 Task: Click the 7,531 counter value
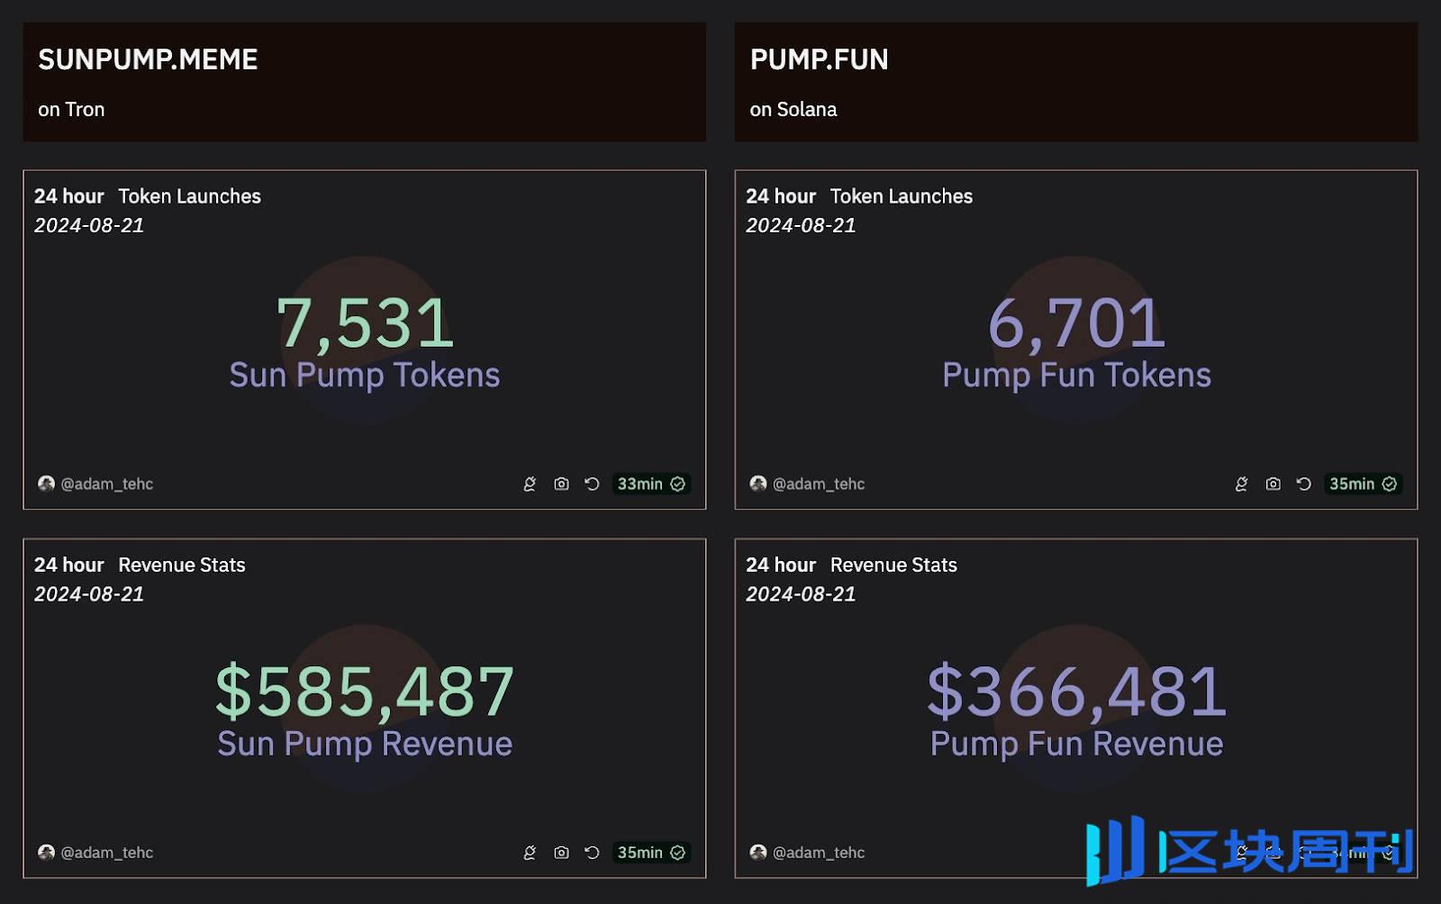365,323
